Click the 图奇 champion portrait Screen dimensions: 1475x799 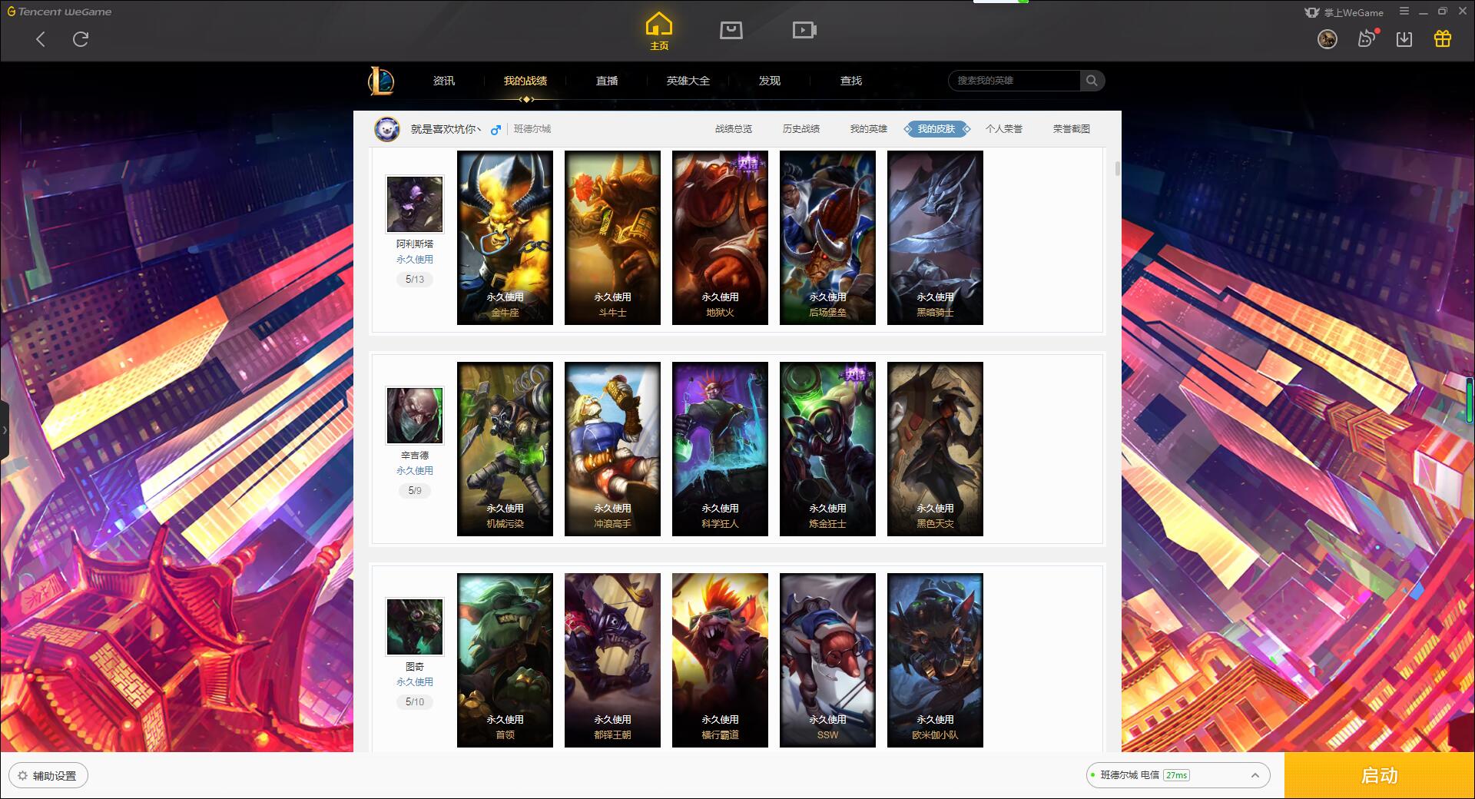[x=415, y=626]
